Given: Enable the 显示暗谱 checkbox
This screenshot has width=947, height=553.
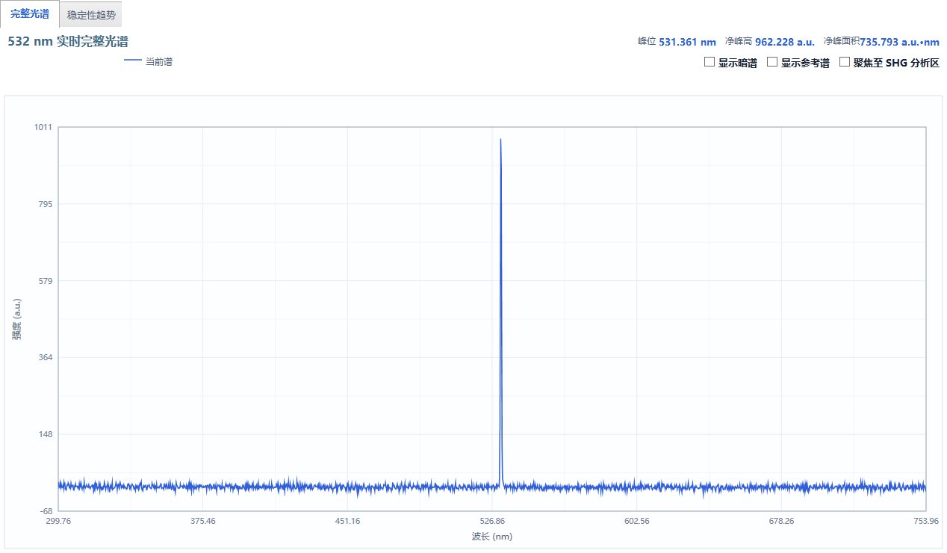Looking at the screenshot, I should pyautogui.click(x=710, y=62).
